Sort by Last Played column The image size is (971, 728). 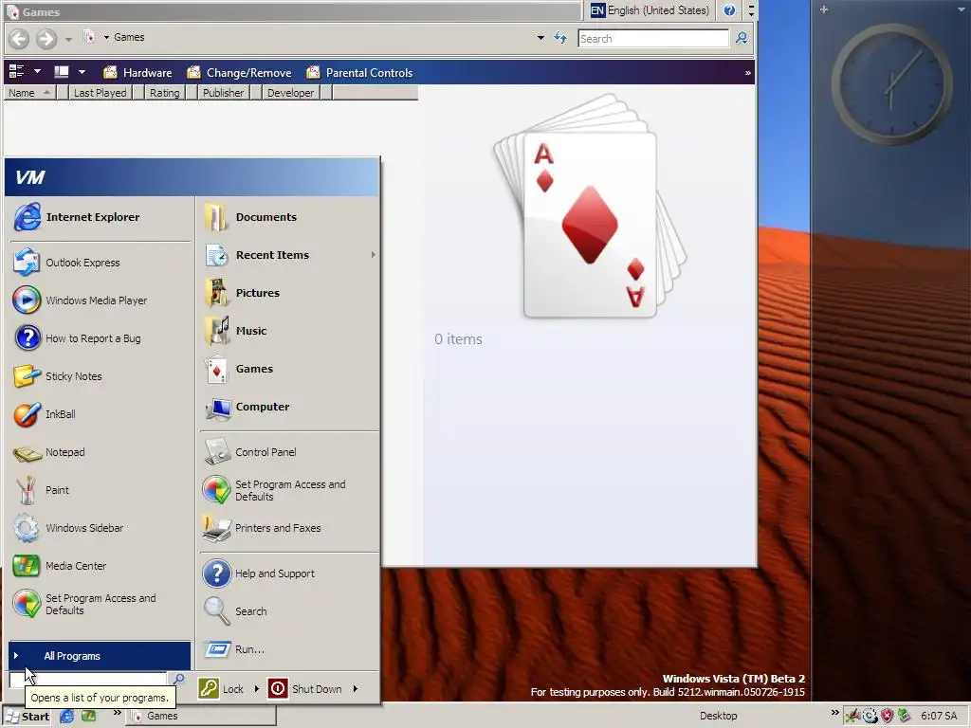coord(101,93)
